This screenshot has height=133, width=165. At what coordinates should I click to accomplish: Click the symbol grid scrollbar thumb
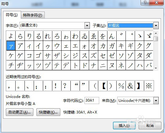point(156,39)
